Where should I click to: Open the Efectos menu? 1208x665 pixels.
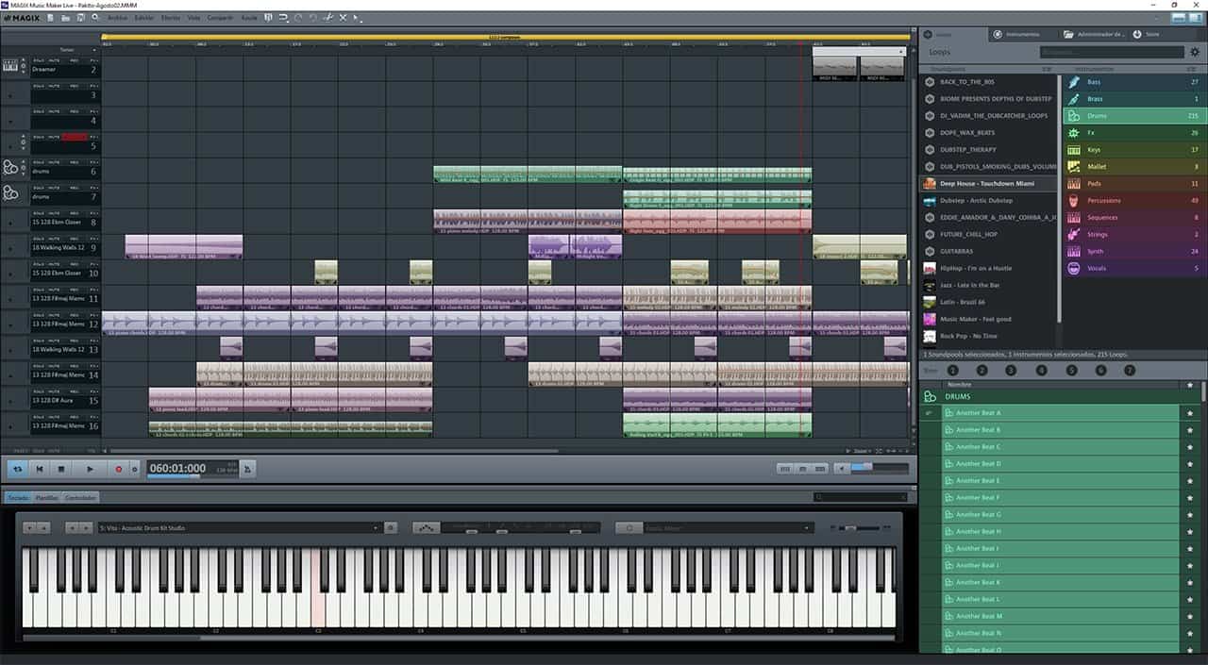pos(171,18)
